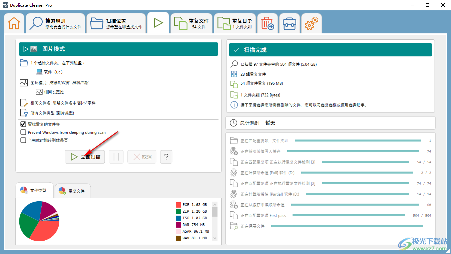
Task: Click the info icon beside 接下来请选择
Action: (x=234, y=105)
